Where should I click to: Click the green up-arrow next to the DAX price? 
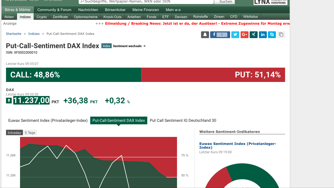point(9,100)
